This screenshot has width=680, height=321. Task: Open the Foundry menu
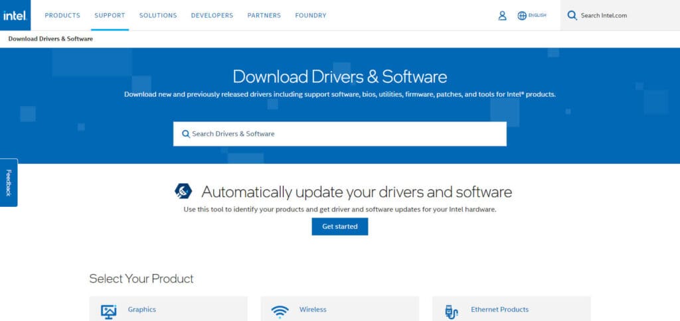tap(311, 16)
